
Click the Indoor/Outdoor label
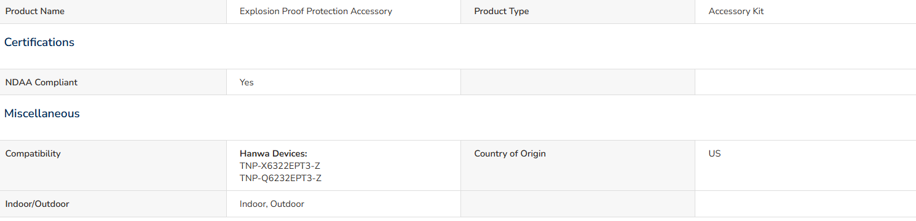coord(37,204)
